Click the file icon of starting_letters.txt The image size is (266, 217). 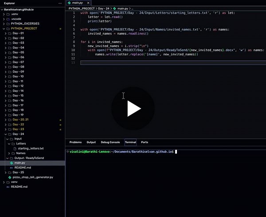pos(15,148)
